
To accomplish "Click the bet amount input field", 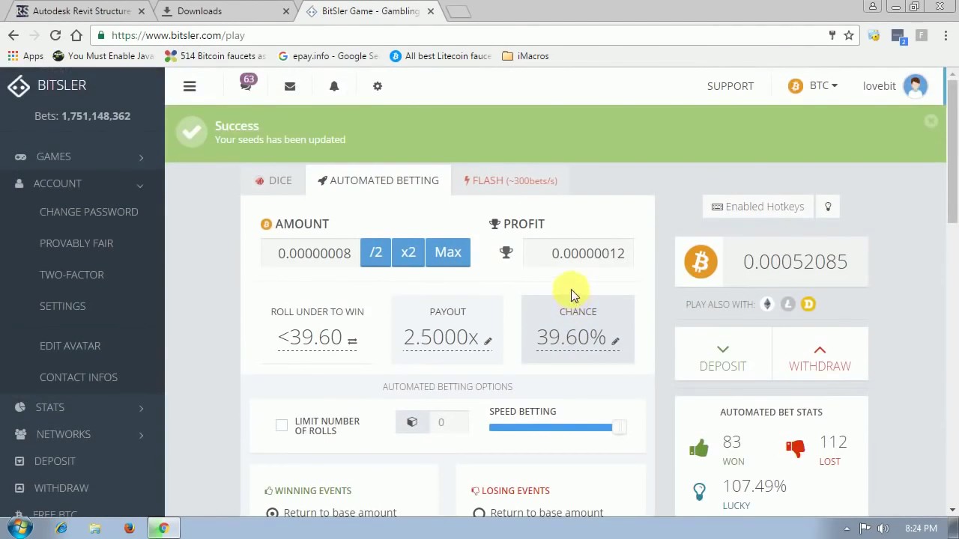I will point(310,253).
